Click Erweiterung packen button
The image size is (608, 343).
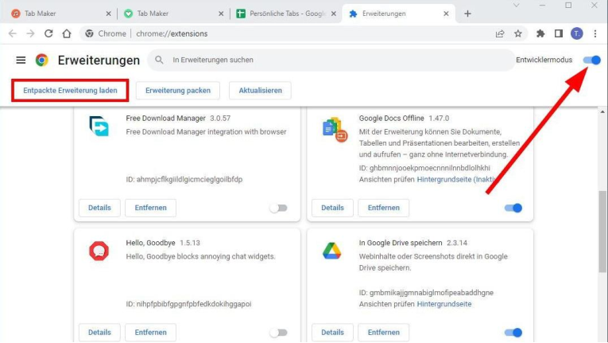coord(178,91)
